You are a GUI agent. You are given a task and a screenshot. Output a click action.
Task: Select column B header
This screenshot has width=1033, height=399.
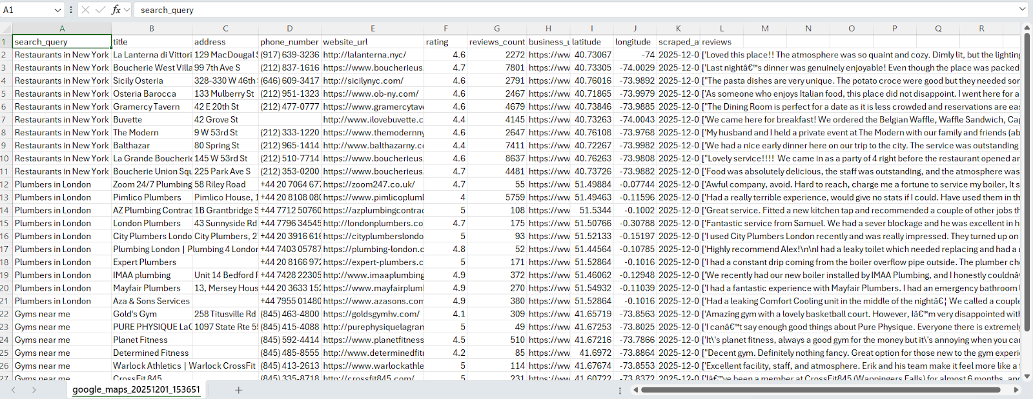(152, 28)
